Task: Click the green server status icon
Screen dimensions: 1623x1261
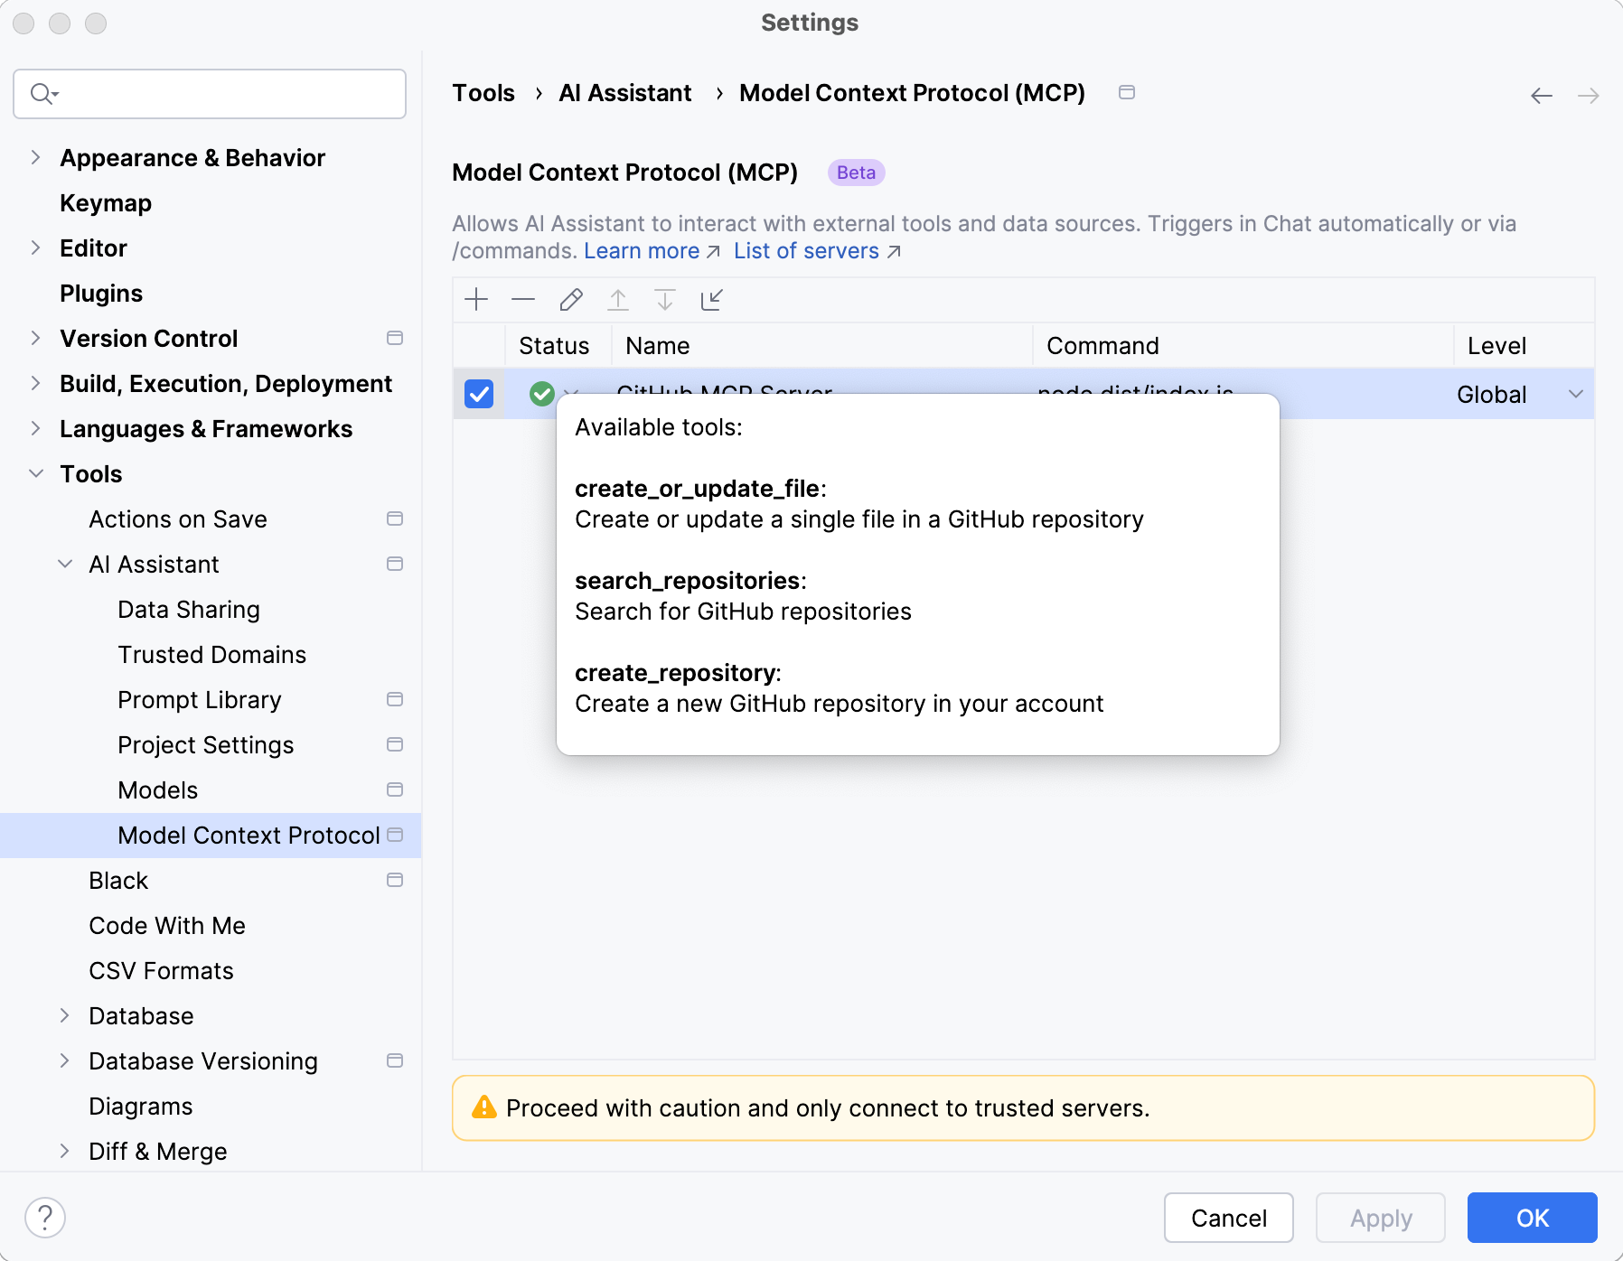Action: coord(541,394)
